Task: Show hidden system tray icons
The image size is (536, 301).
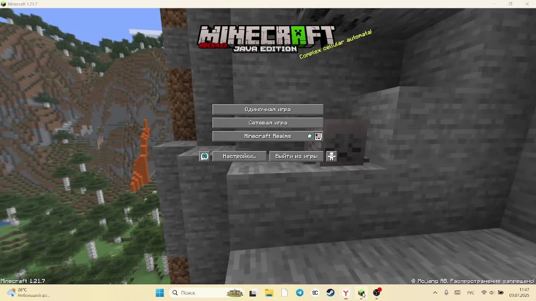Action: coord(435,293)
